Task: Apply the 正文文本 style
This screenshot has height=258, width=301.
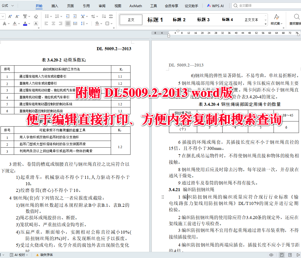Action: (252, 20)
